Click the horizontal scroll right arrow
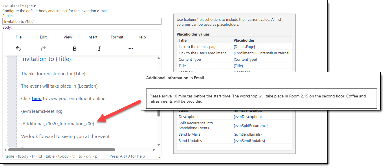385x168 pixels. (x=154, y=150)
